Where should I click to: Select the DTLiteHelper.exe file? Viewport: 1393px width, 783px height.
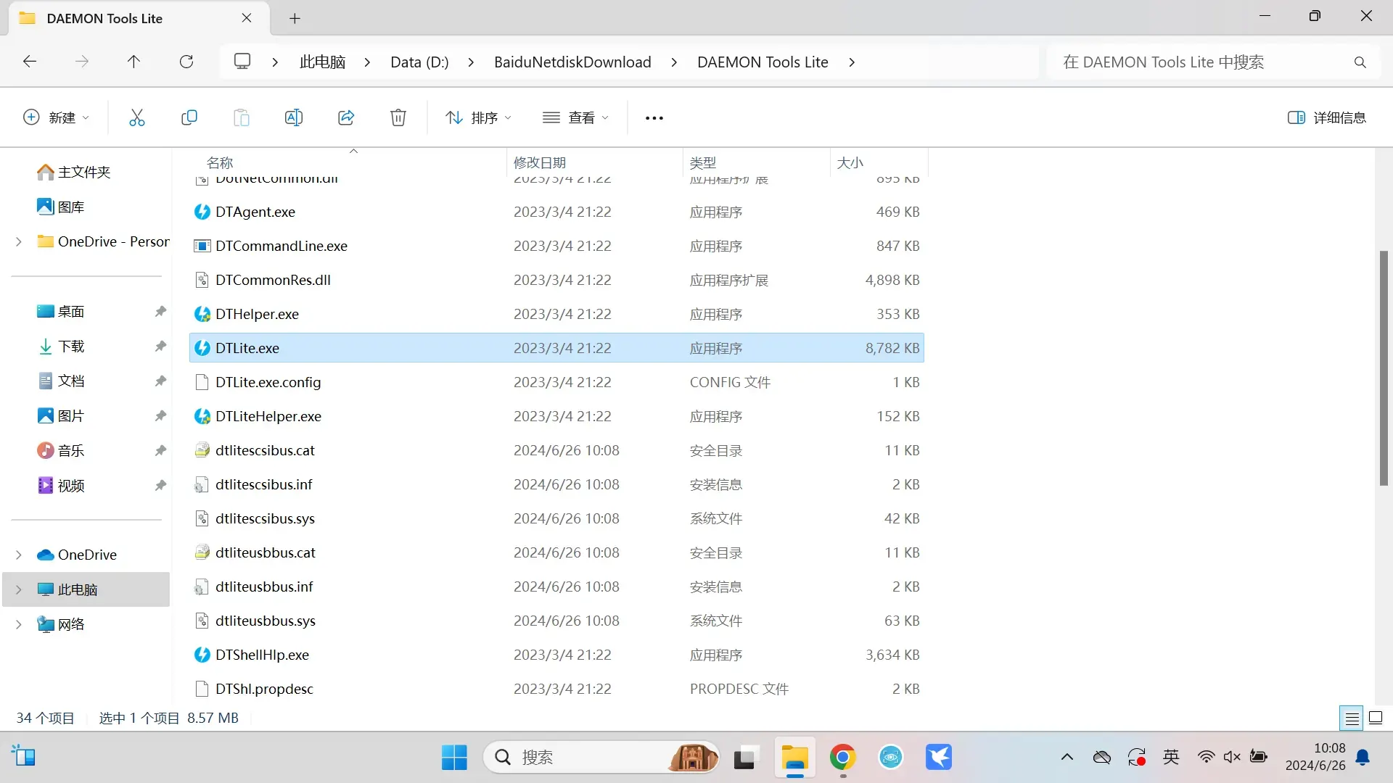coord(556,416)
